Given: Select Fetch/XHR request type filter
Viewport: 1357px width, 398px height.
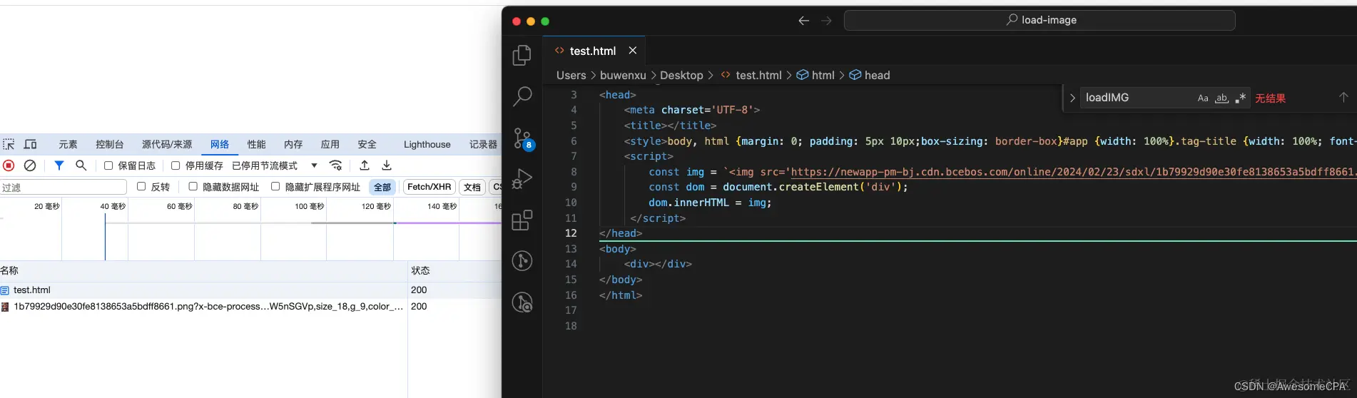Looking at the screenshot, I should (430, 187).
